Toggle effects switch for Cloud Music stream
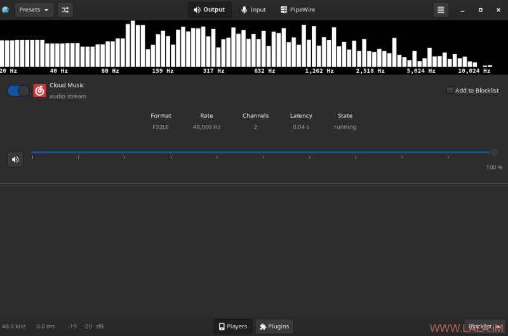 tap(18, 91)
